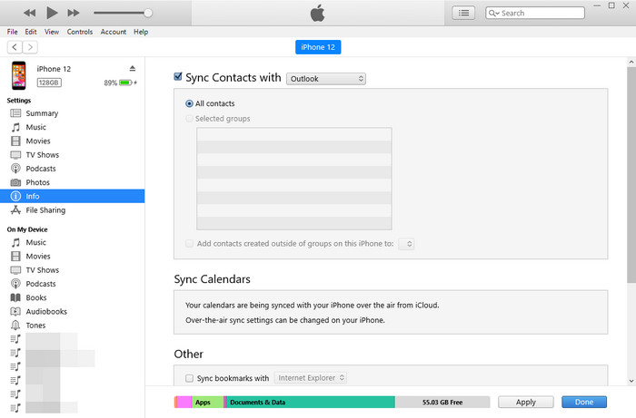Go back with the left arrow button

[15, 47]
